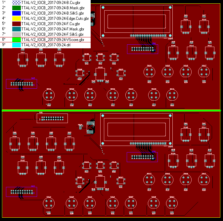Click the bright green VScore layer swatch
This screenshot has height=221, width=223.
(x=17, y=40)
